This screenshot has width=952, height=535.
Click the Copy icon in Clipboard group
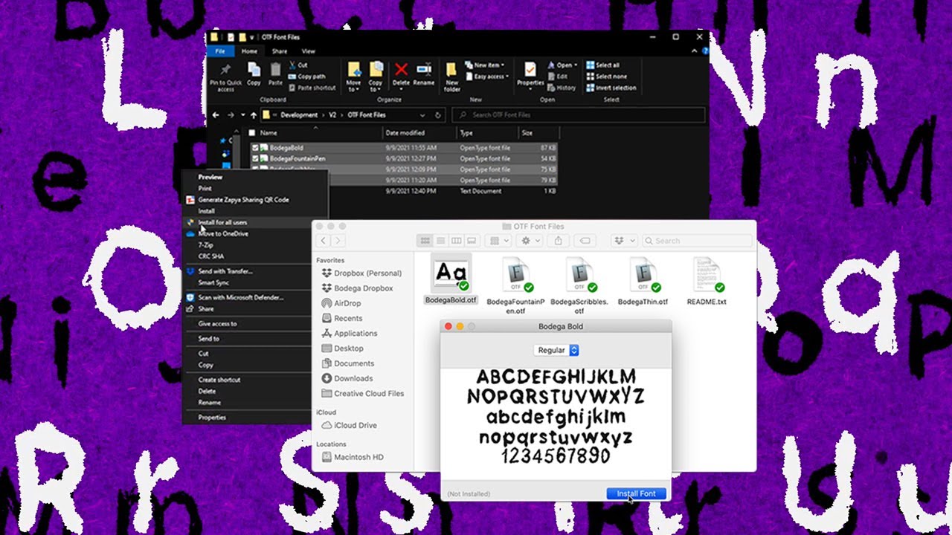click(x=254, y=74)
